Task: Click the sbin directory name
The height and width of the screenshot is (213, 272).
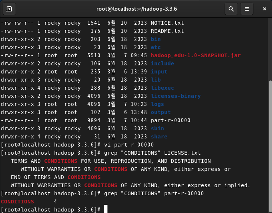Action: coord(157,128)
